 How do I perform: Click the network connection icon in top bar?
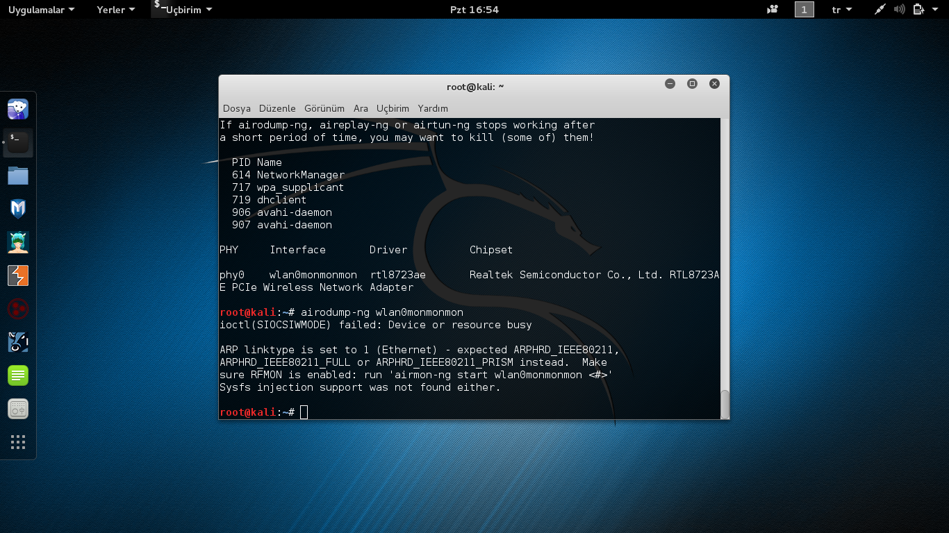click(x=880, y=10)
